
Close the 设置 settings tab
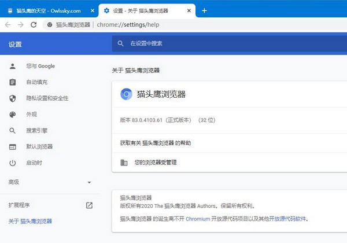tap(189, 10)
